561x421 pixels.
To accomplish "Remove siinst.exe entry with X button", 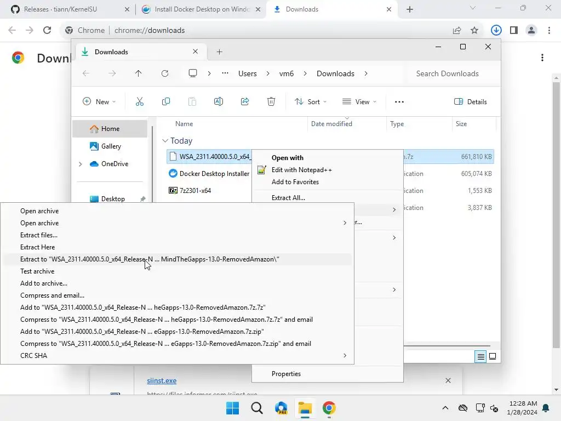I will pyautogui.click(x=448, y=380).
